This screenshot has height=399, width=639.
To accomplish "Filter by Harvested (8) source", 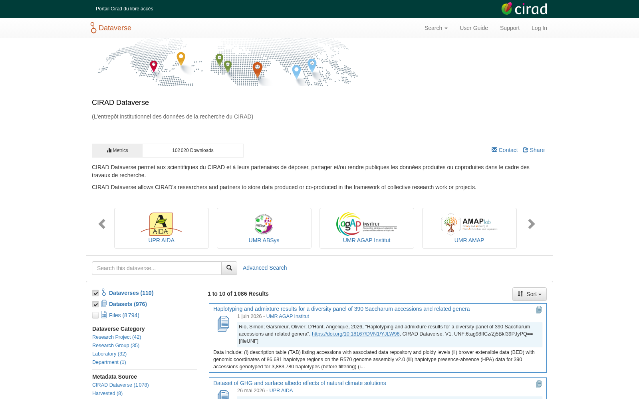I will click(107, 393).
